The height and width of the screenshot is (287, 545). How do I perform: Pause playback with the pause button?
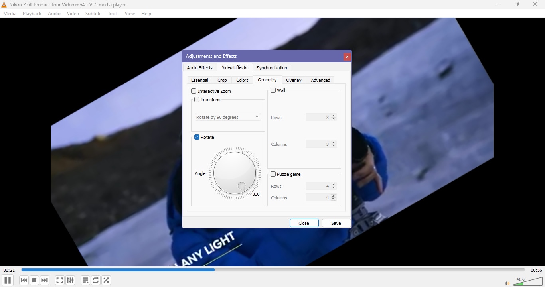pyautogui.click(x=8, y=281)
